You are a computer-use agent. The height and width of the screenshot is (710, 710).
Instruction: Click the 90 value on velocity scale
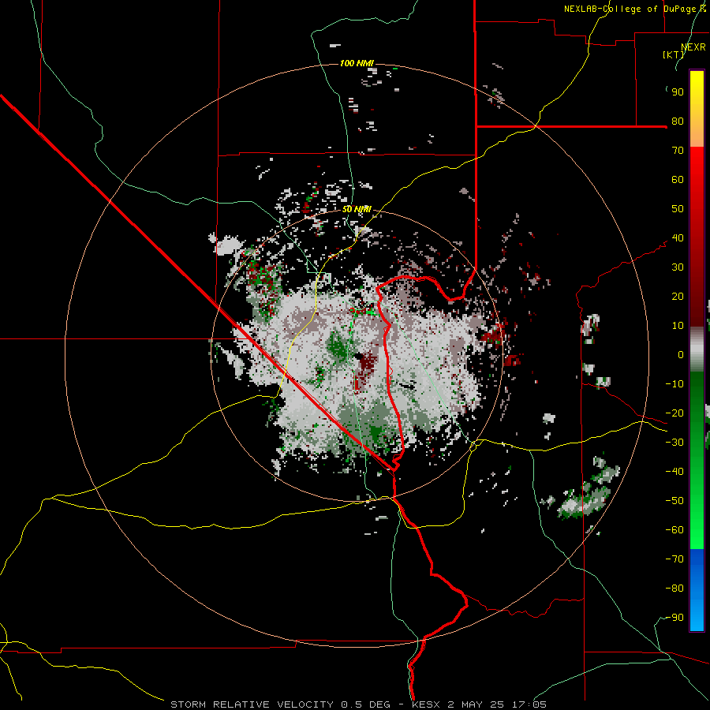(678, 92)
